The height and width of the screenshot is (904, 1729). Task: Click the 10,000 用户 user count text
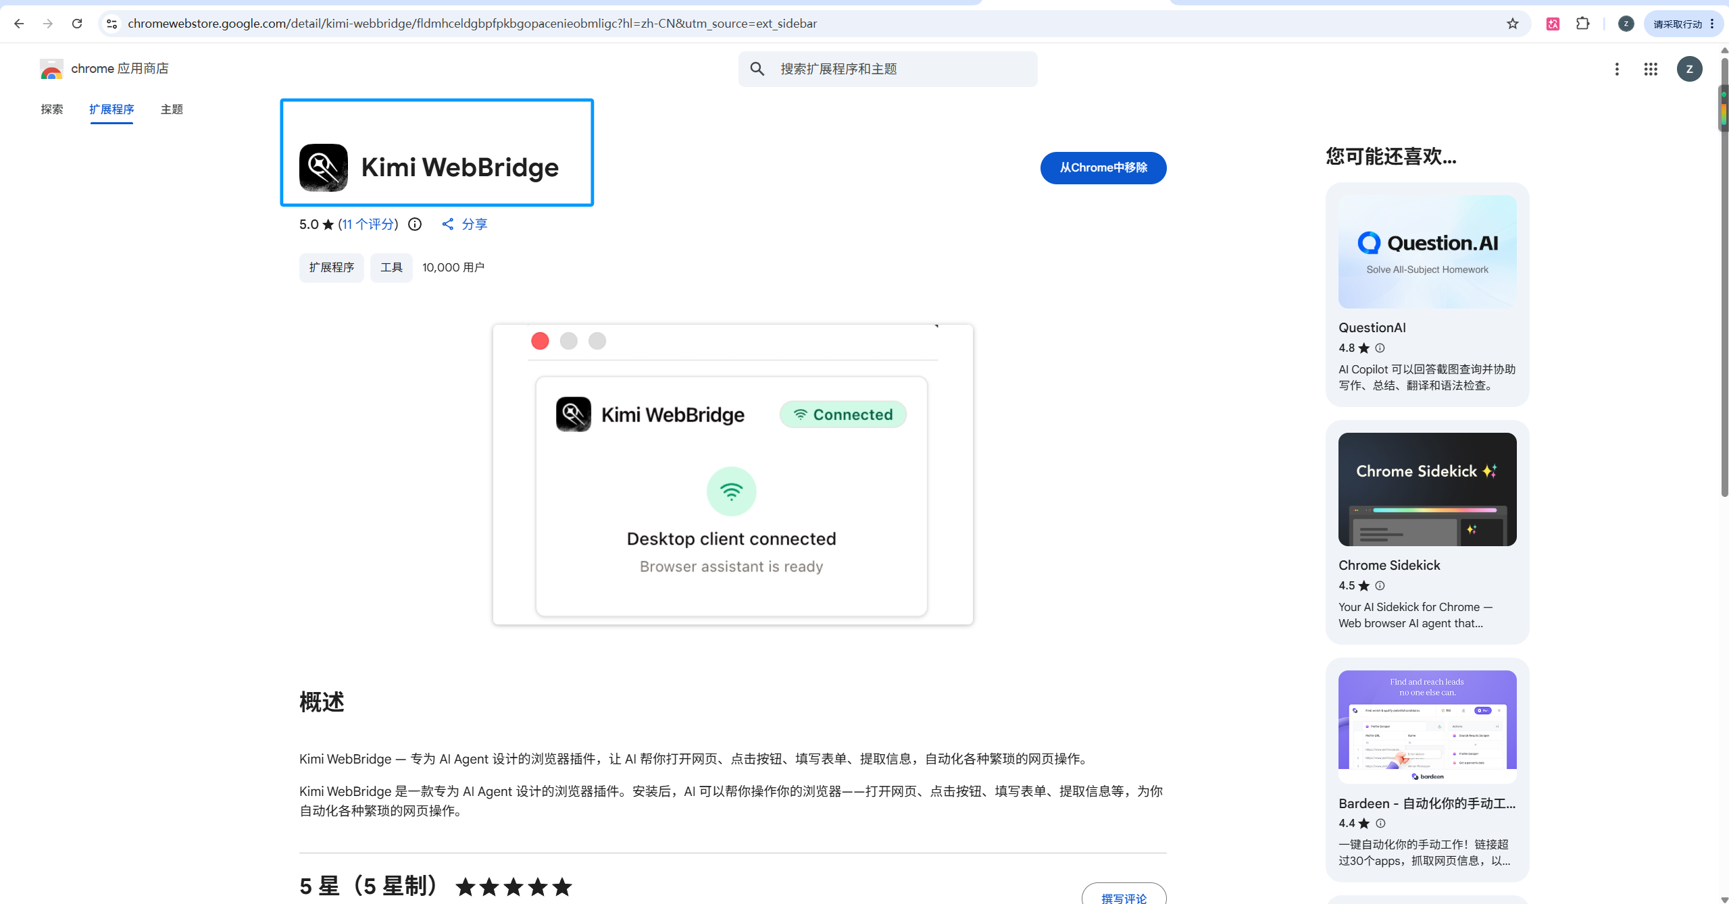tap(453, 267)
